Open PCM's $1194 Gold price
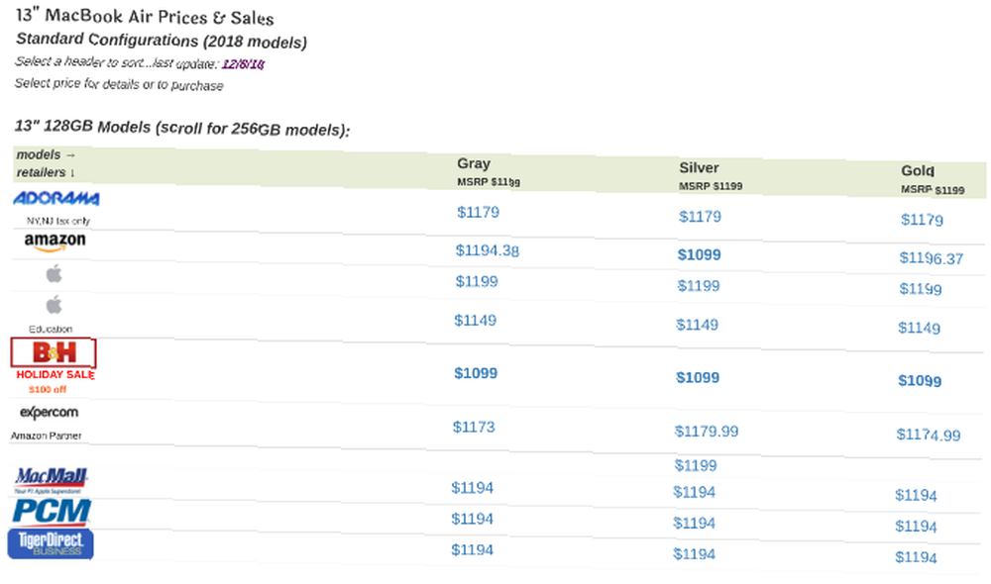 (917, 527)
